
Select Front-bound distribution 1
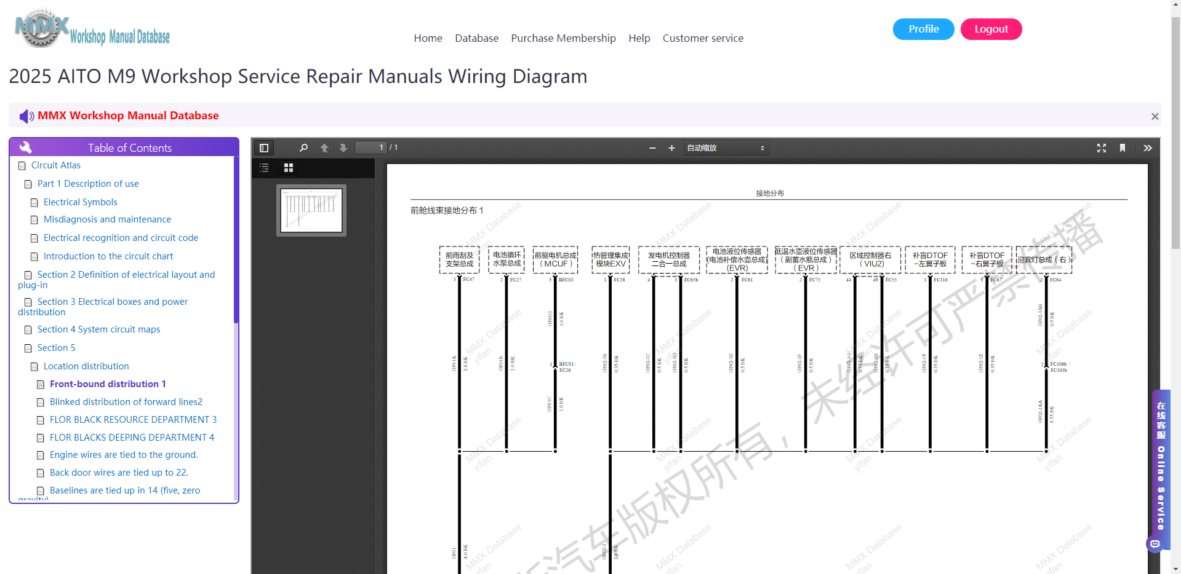coord(108,384)
